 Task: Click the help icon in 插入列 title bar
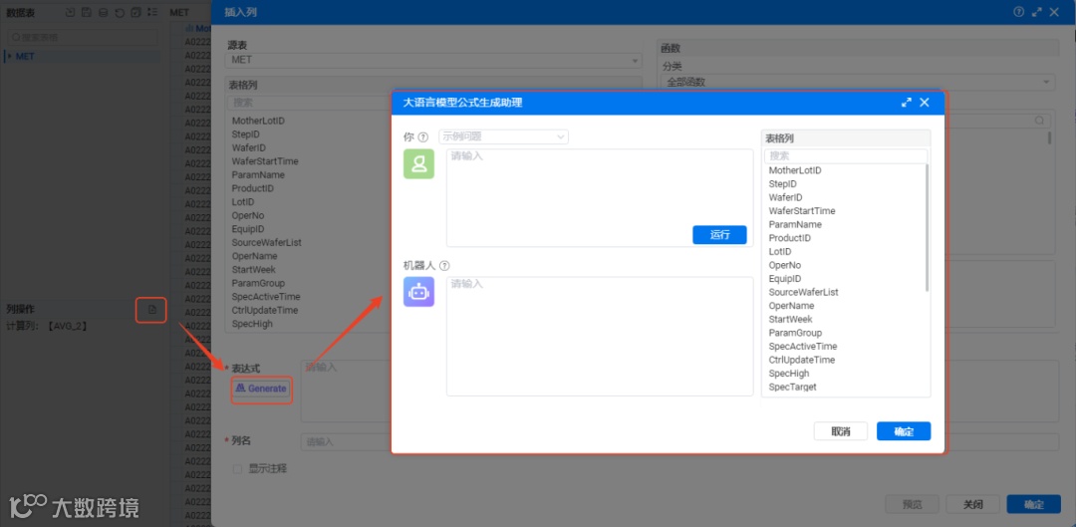click(x=1019, y=12)
